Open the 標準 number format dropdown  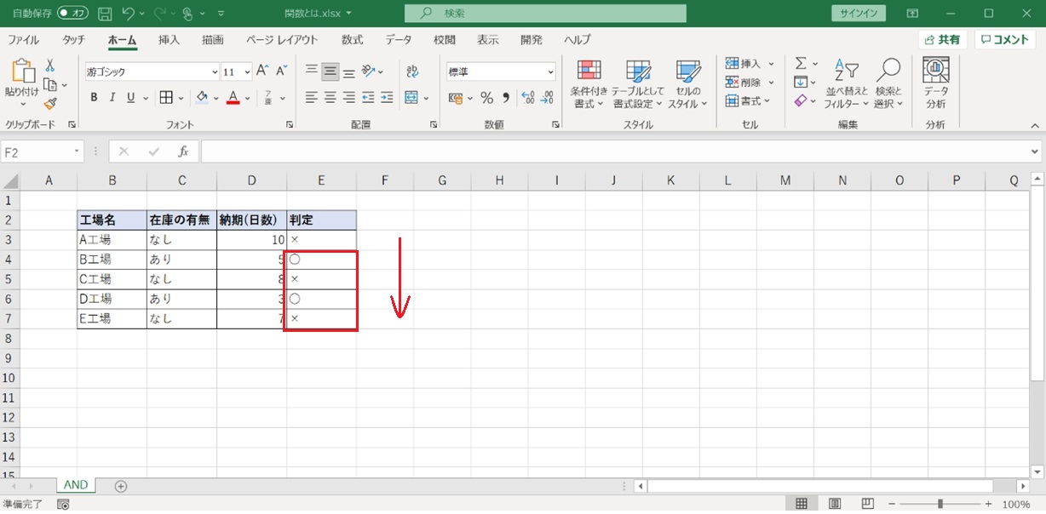pos(550,72)
